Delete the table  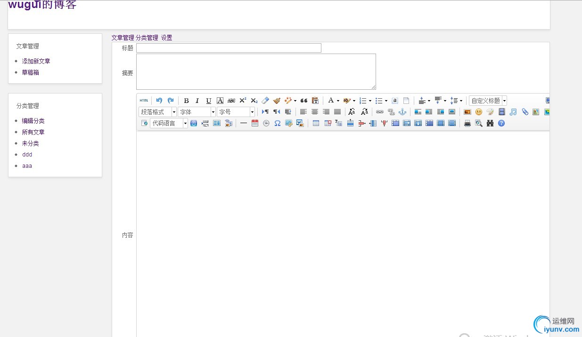328,123
